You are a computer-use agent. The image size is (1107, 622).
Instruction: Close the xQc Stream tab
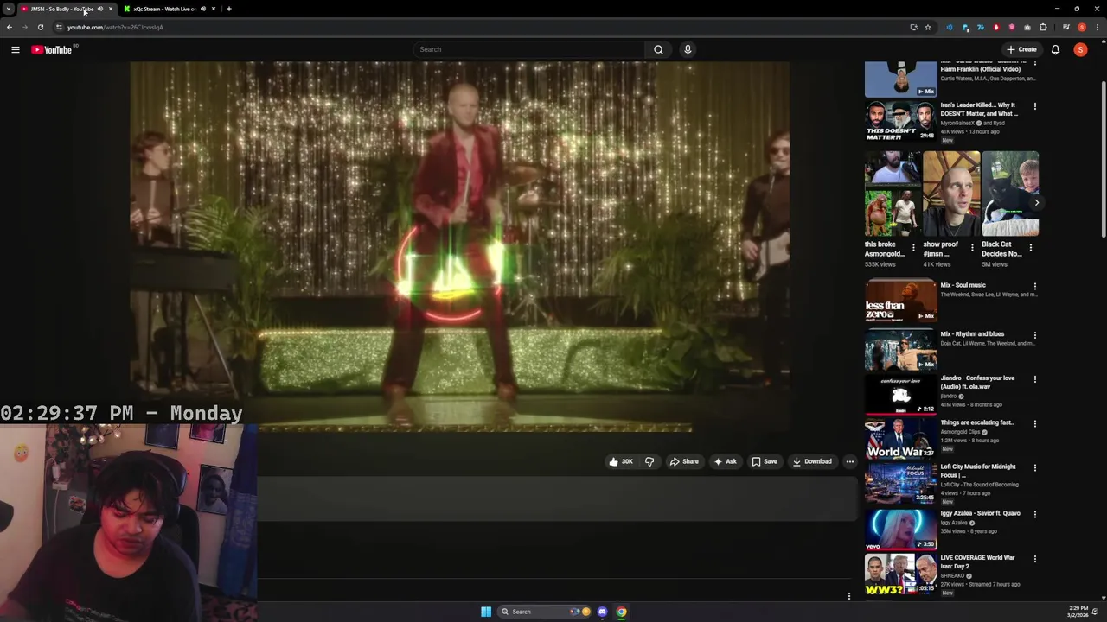pos(213,9)
